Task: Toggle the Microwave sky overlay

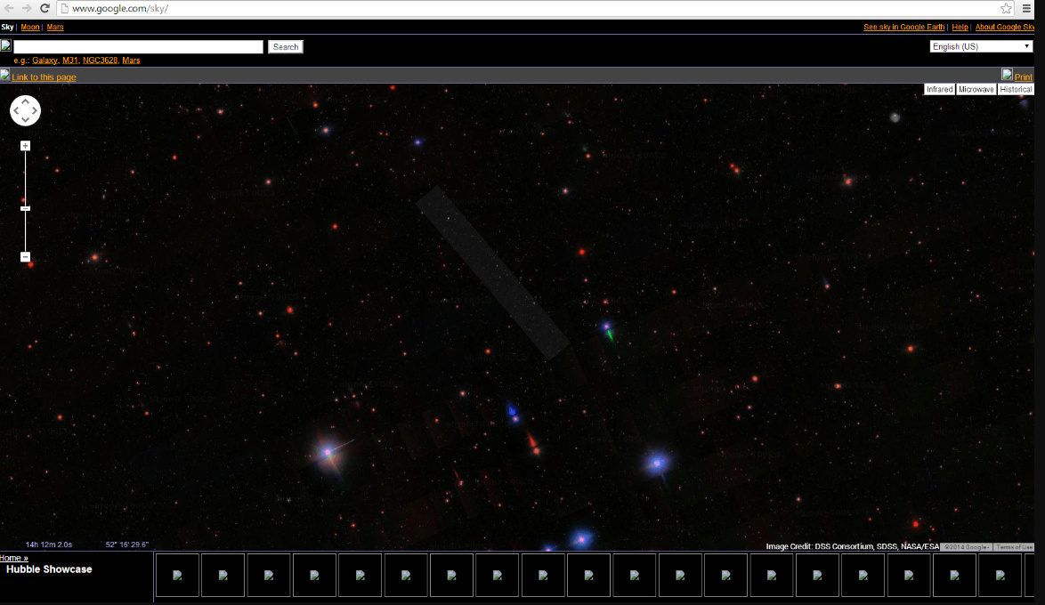Action: click(976, 90)
